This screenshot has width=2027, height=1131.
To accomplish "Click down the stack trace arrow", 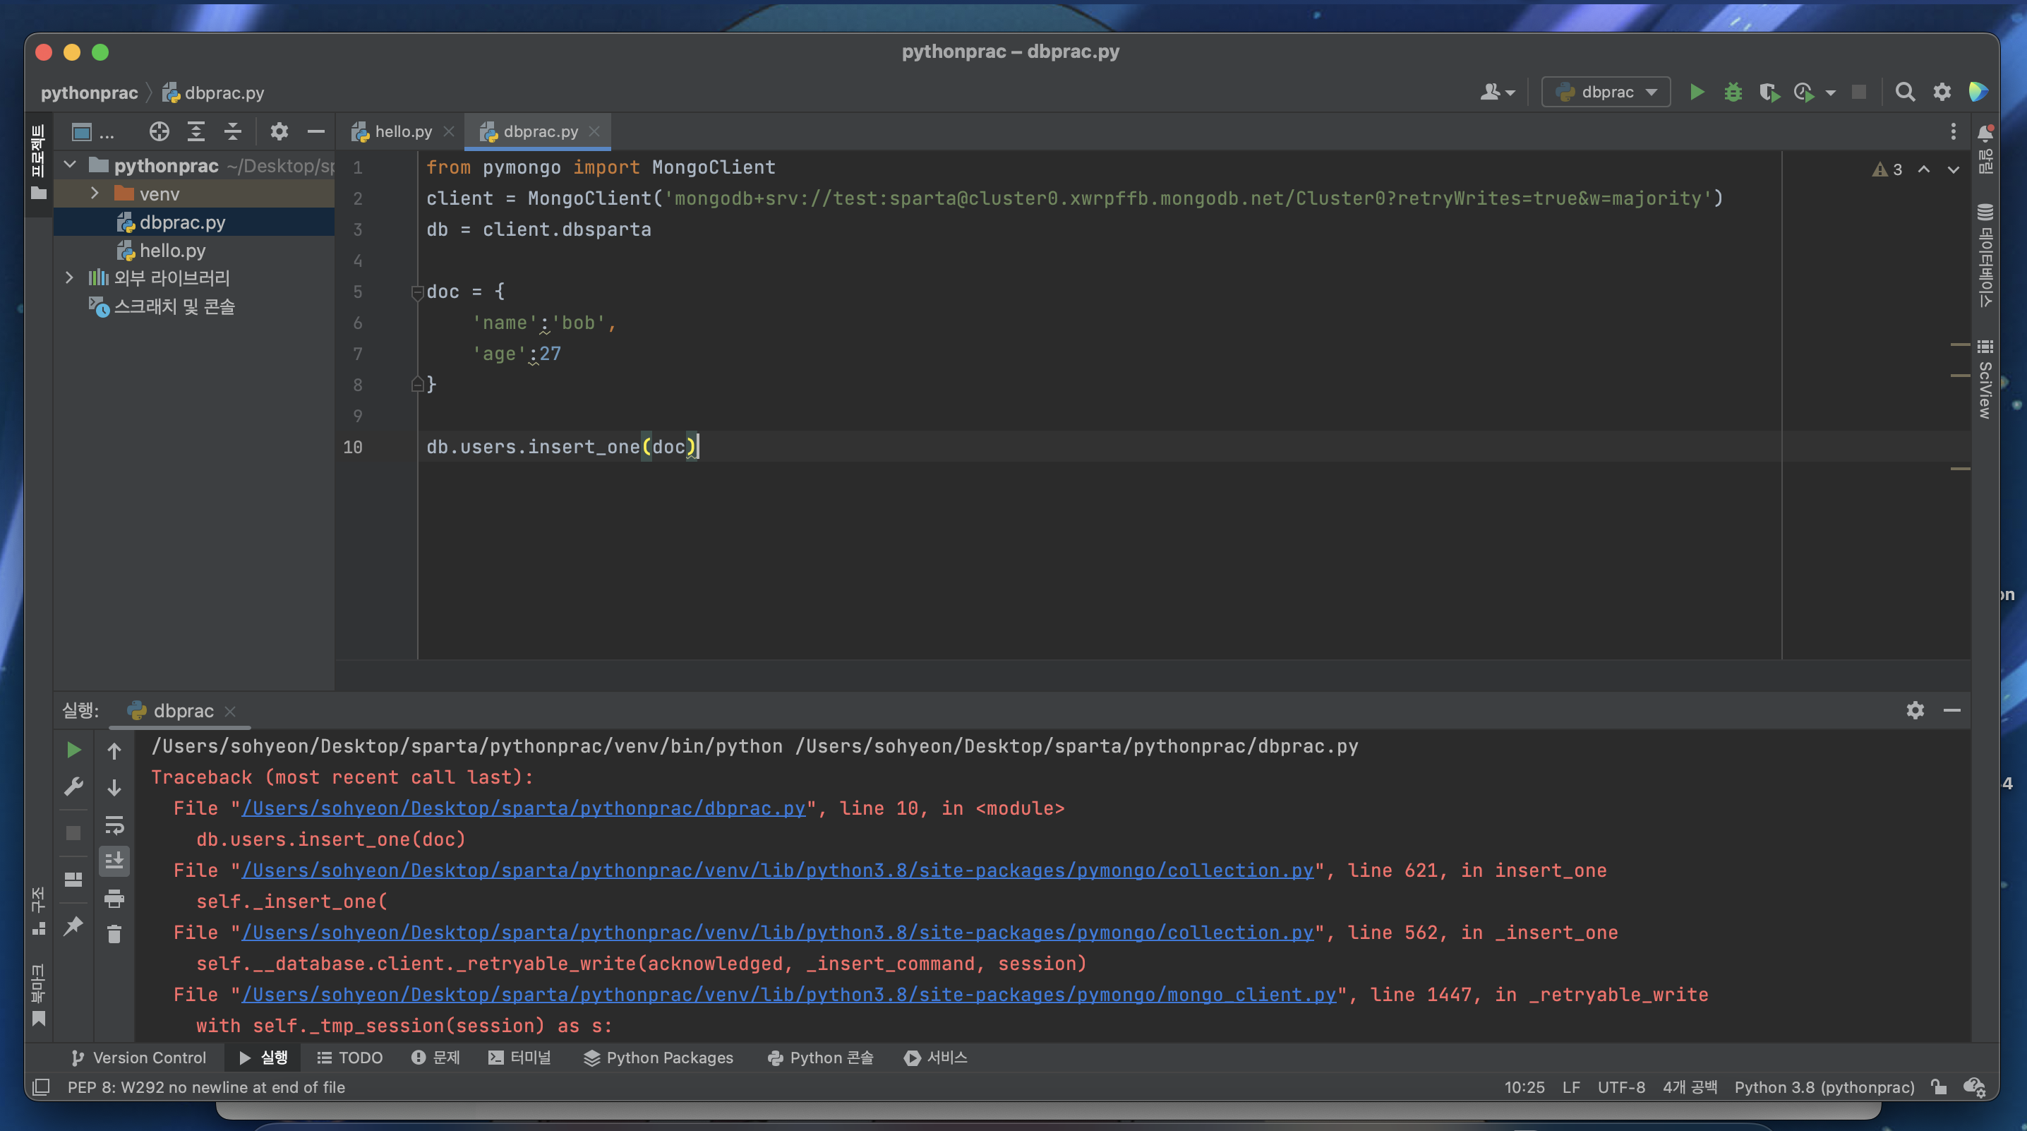I will pos(114,788).
